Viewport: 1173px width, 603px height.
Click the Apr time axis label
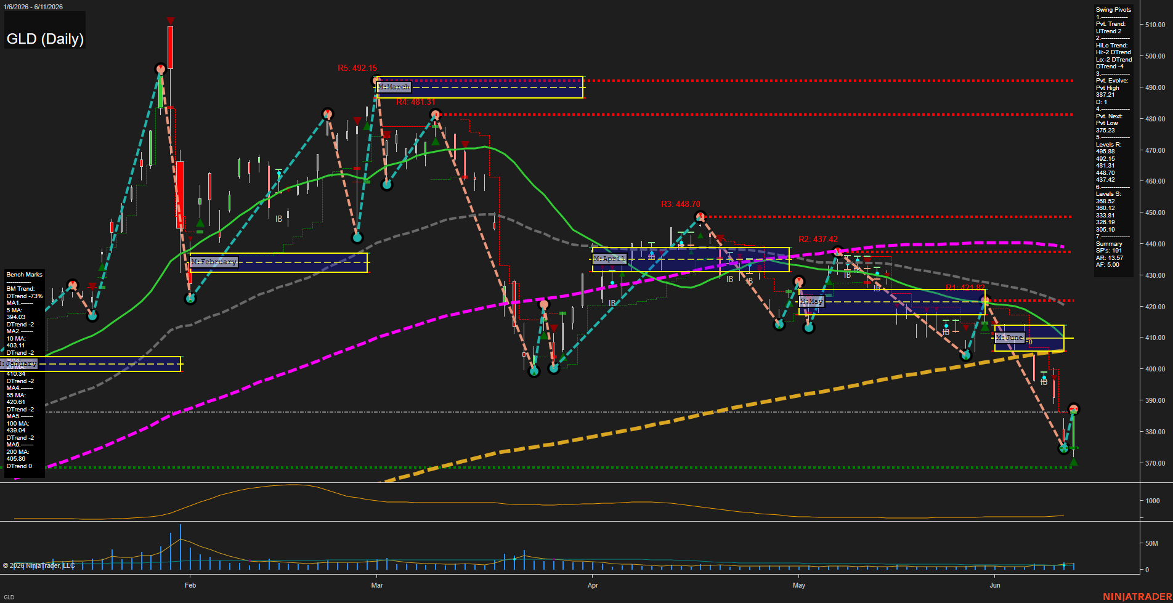[x=593, y=585]
